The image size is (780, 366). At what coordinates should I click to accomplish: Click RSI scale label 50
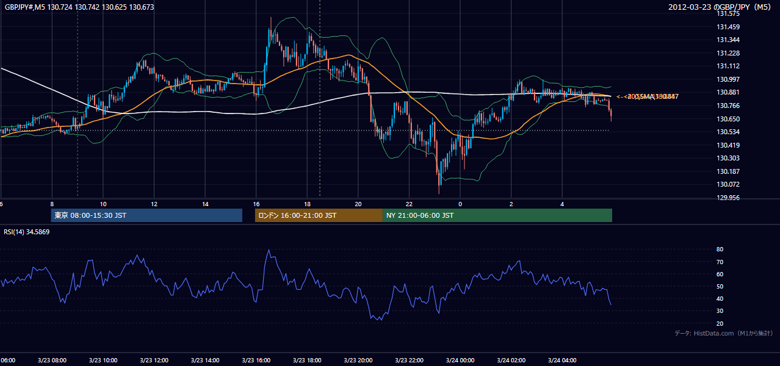pyautogui.click(x=720, y=286)
